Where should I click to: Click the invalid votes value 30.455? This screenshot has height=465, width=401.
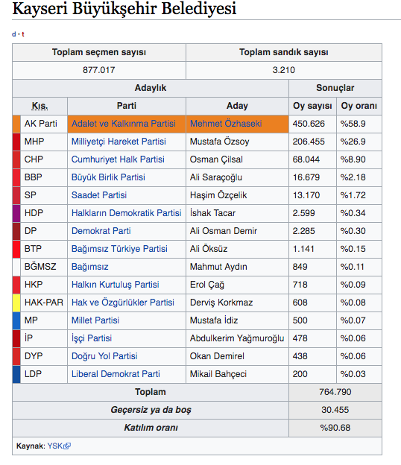335,410
